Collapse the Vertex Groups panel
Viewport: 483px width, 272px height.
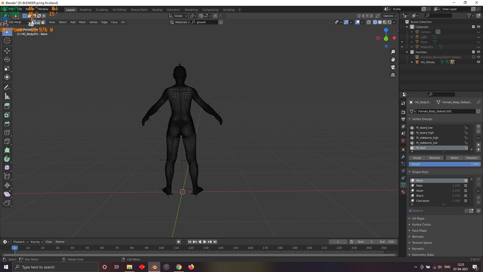click(x=422, y=119)
